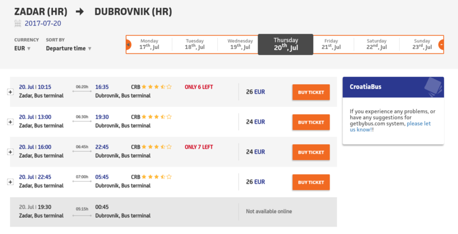
Task: Expand details for the 10:15 departure
Action: [10, 92]
